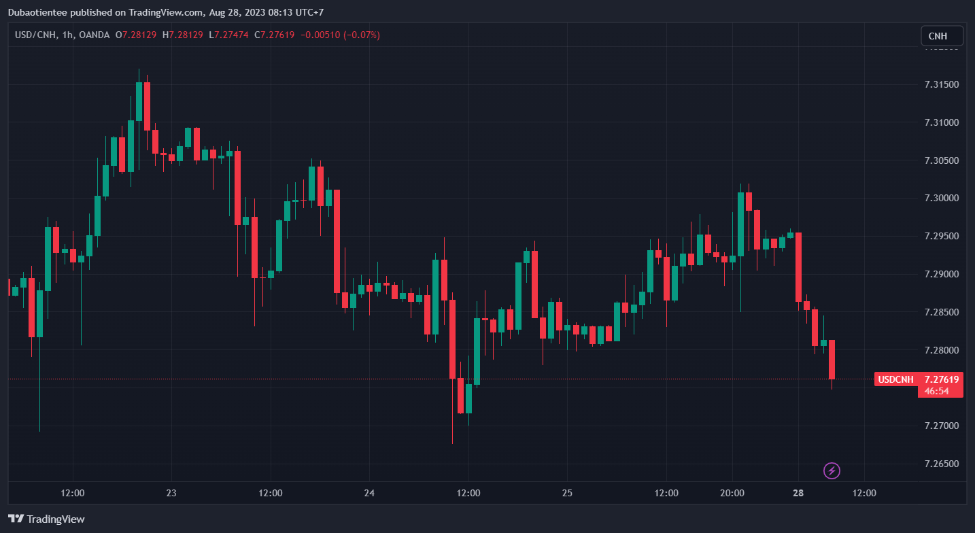Click the 7.26500 price axis label
The width and height of the screenshot is (975, 533).
pyautogui.click(x=941, y=464)
